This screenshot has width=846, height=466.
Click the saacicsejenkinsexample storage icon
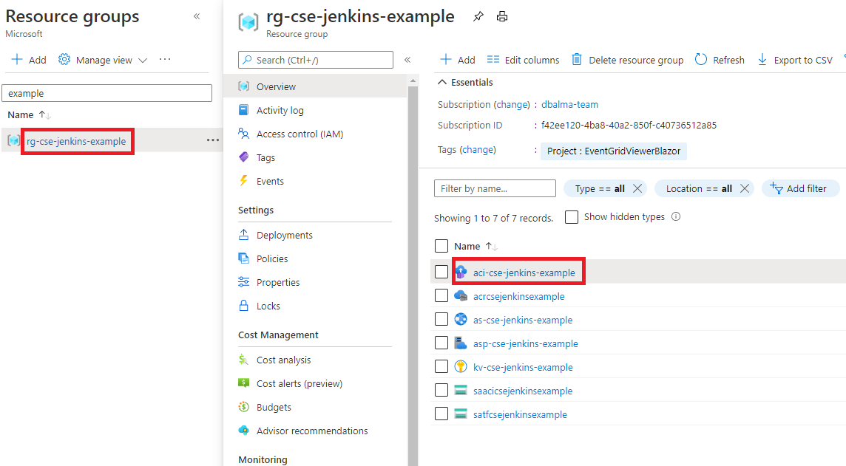tap(461, 390)
